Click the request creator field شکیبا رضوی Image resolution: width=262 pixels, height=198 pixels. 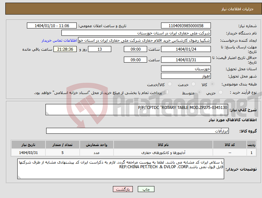(144, 40)
